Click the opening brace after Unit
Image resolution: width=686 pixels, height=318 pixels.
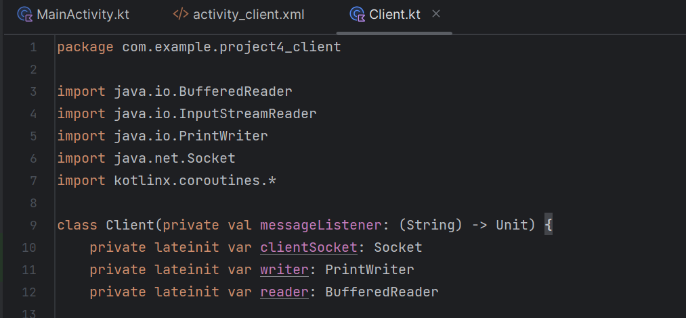(549, 225)
